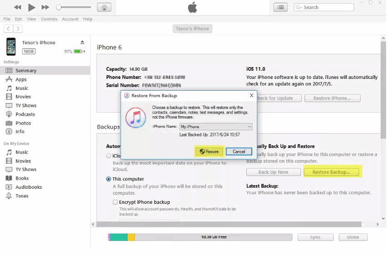Click the iPhone device thumbnail in sidebar

click(x=11, y=47)
